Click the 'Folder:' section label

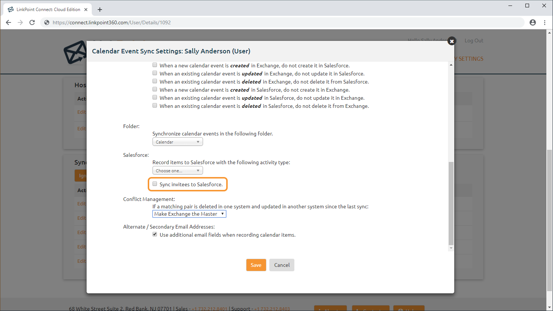[x=131, y=126]
